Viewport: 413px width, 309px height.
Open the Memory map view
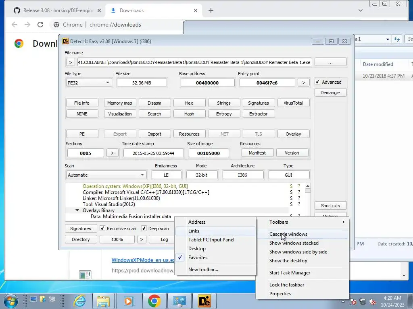(120, 103)
